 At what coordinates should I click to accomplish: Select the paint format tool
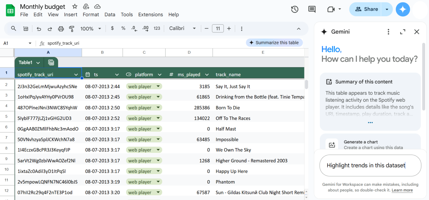coord(72,28)
